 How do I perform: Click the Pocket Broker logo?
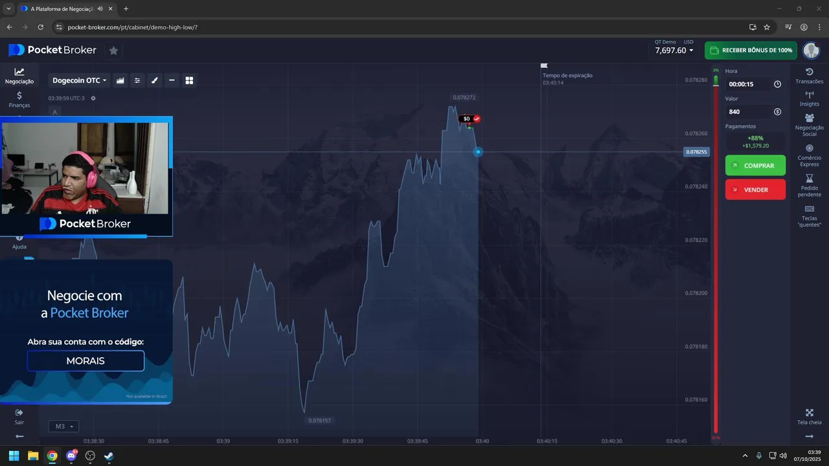[x=52, y=50]
